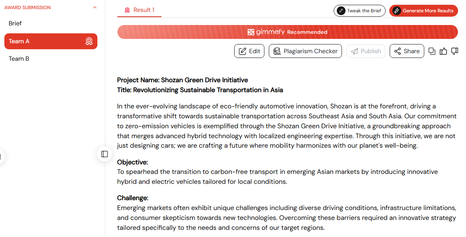The image size is (466, 237).
Task: Open the Plagiarism Checker
Action: pyautogui.click(x=305, y=51)
